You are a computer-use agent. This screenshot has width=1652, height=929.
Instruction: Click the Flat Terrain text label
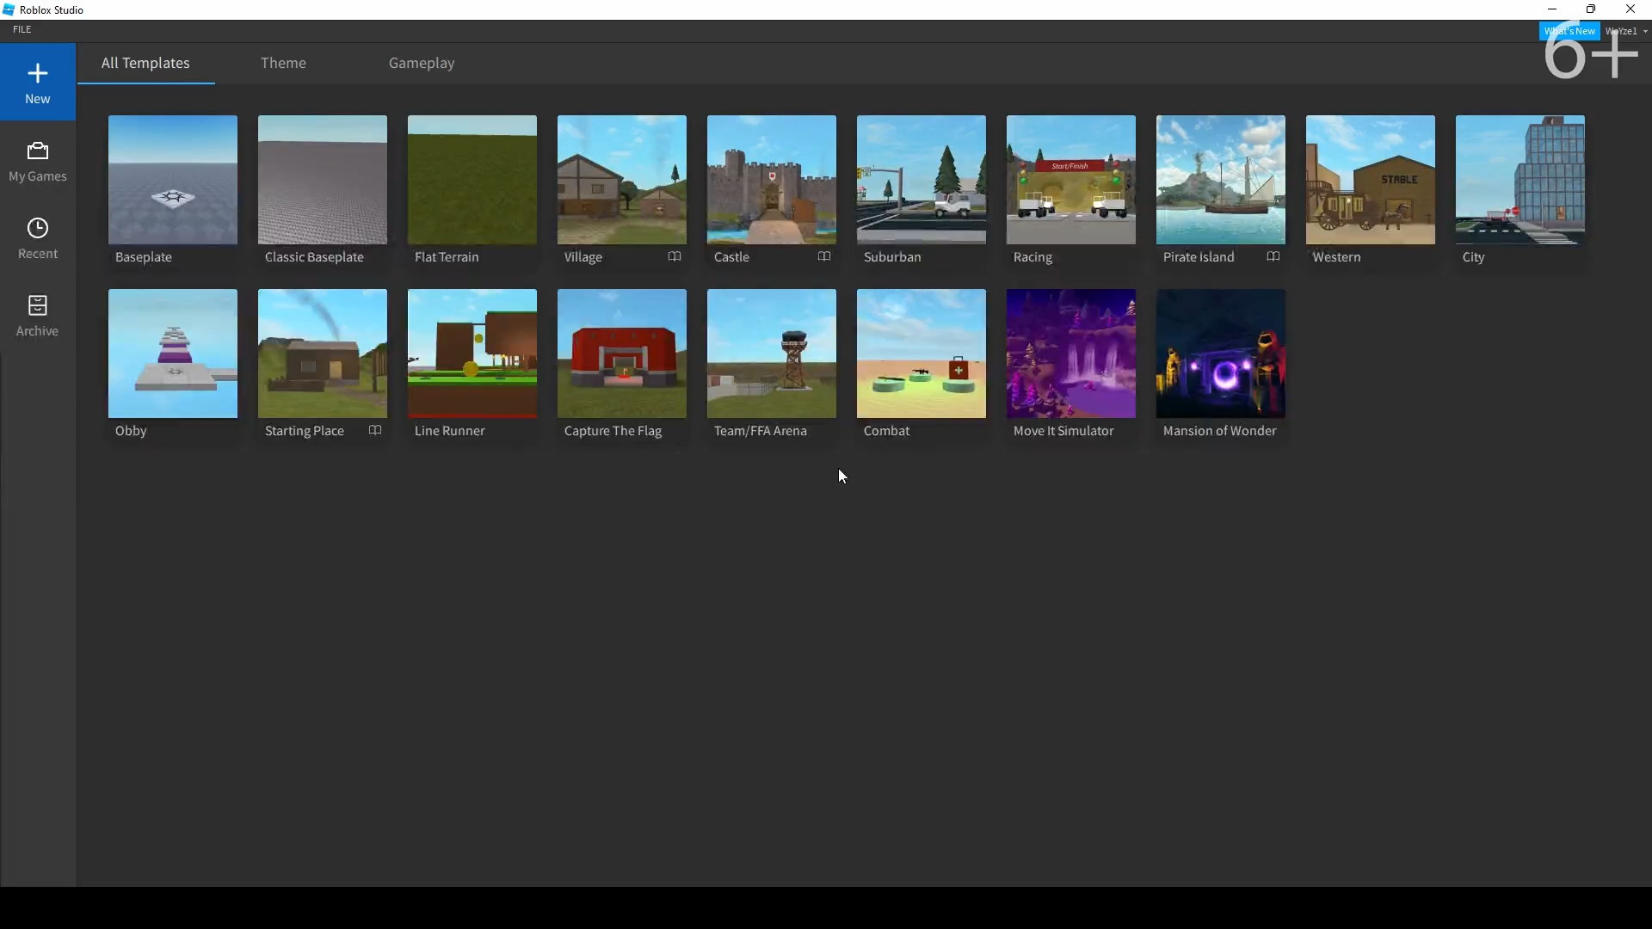(x=447, y=257)
